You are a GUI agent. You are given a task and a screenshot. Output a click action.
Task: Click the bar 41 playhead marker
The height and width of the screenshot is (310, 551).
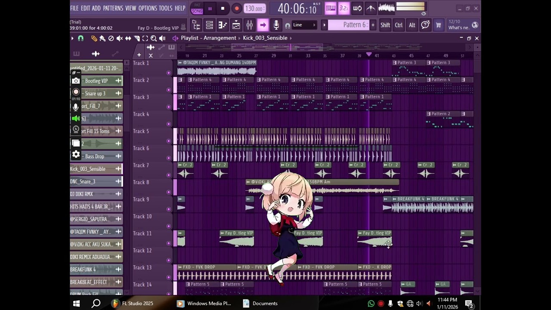pos(368,55)
